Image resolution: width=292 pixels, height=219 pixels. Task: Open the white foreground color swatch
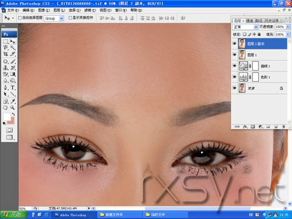pos(7,117)
